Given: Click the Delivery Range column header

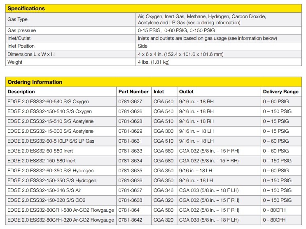Looking at the screenshot, I should [280, 92].
